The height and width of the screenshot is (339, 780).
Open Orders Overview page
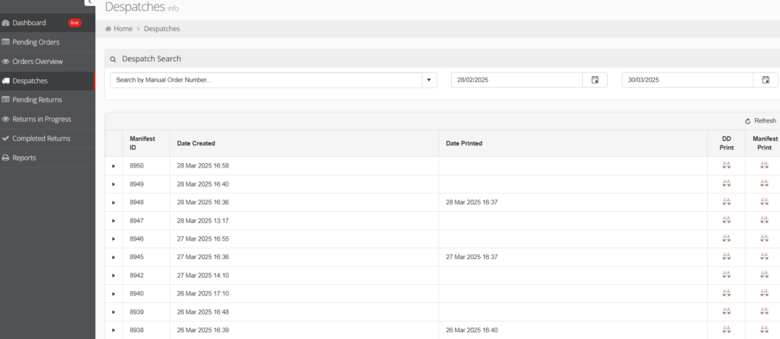[x=47, y=62]
